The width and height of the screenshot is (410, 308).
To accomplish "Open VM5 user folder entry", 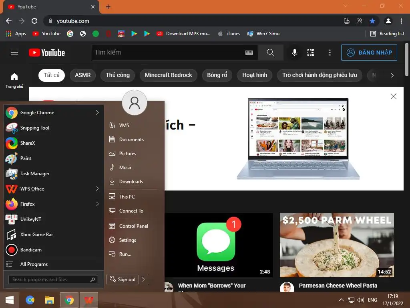I will [x=134, y=125].
